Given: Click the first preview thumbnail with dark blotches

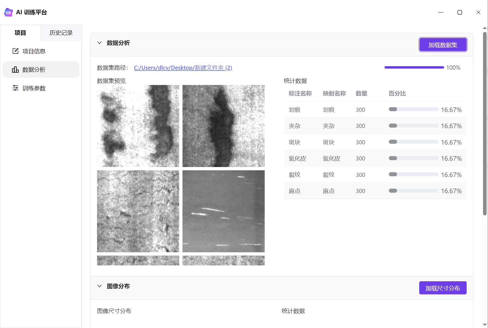Looking at the screenshot, I should tap(138, 126).
